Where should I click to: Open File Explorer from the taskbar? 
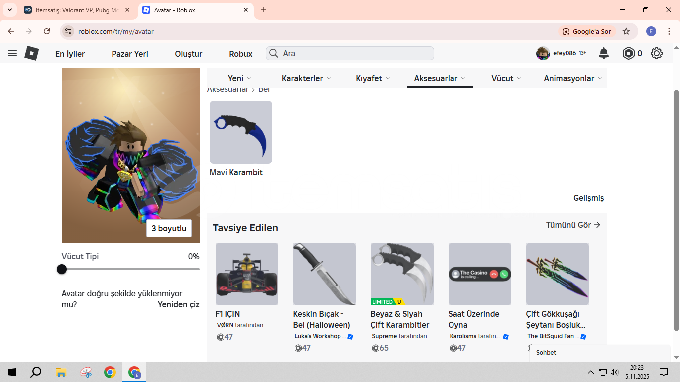61,372
